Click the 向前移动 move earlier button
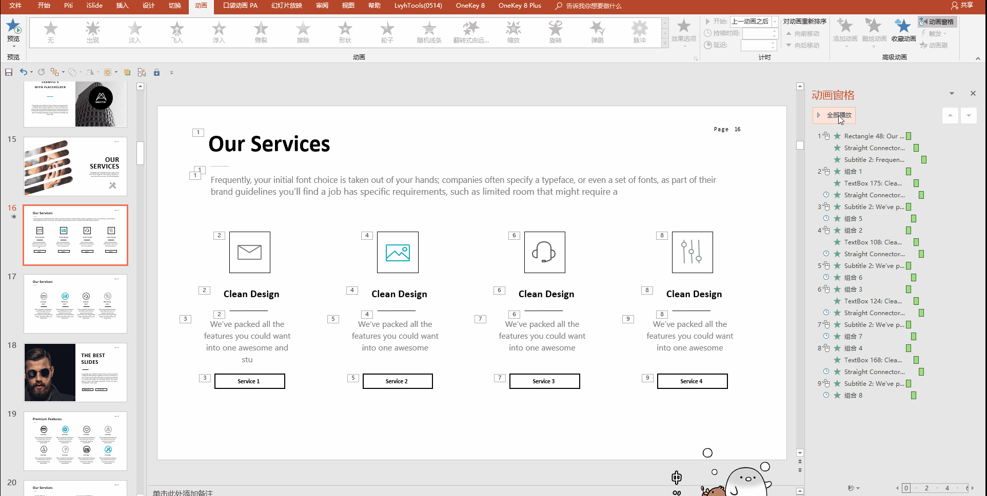Viewport: 987px width, 496px height. coord(803,34)
